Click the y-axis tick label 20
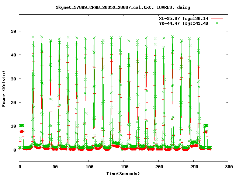This screenshot has width=236, height=177. pyautogui.click(x=13, y=103)
